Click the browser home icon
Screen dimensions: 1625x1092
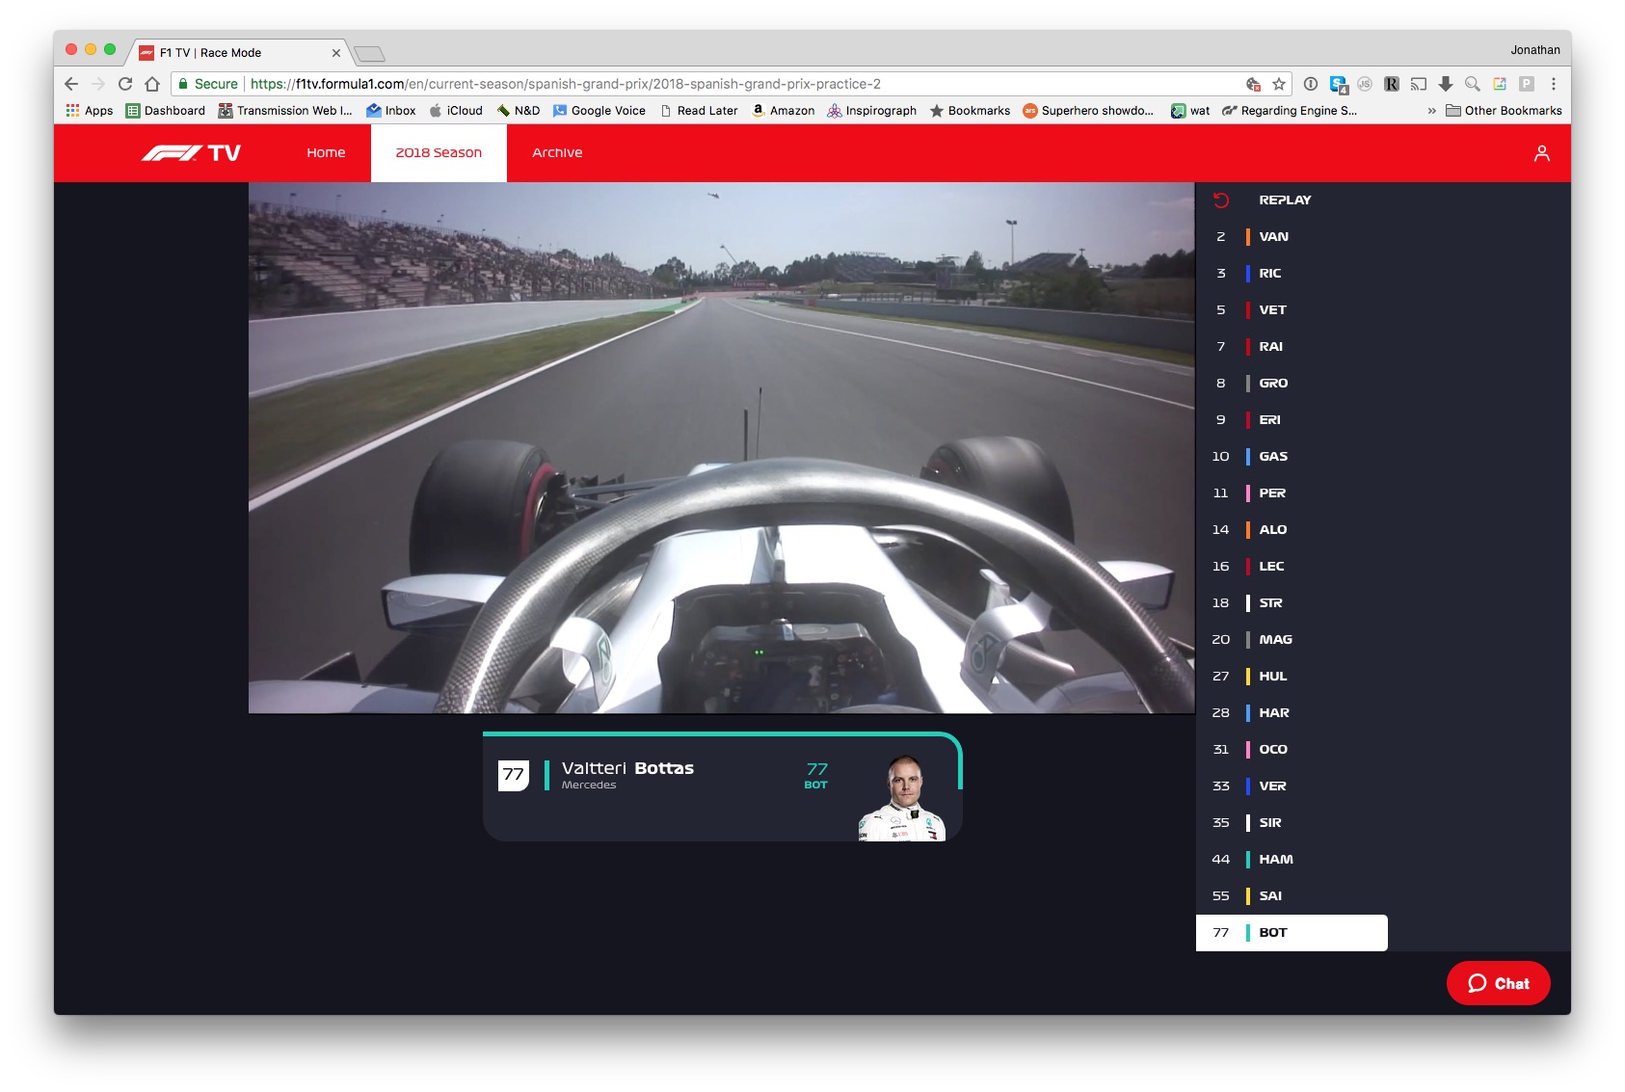coord(152,85)
